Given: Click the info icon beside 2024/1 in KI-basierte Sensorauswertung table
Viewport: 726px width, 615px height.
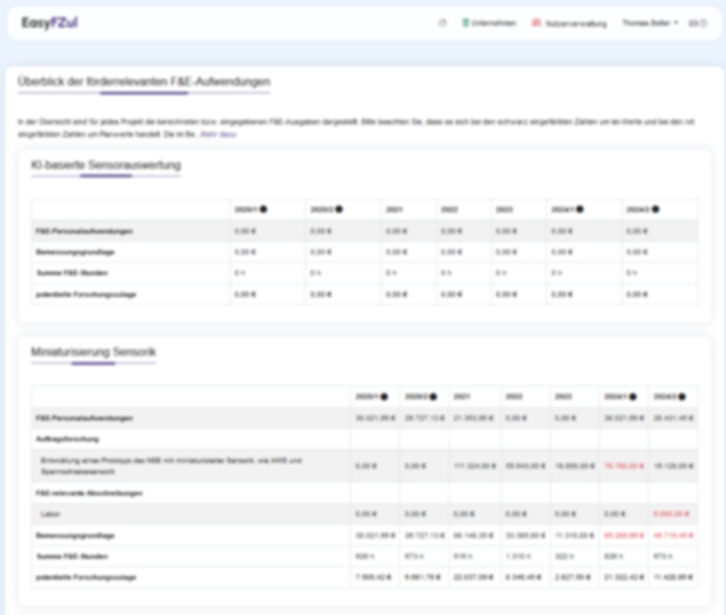Looking at the screenshot, I should (579, 209).
